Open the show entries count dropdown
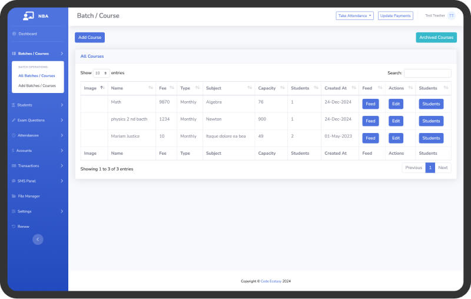This screenshot has width=471, height=299. (101, 73)
